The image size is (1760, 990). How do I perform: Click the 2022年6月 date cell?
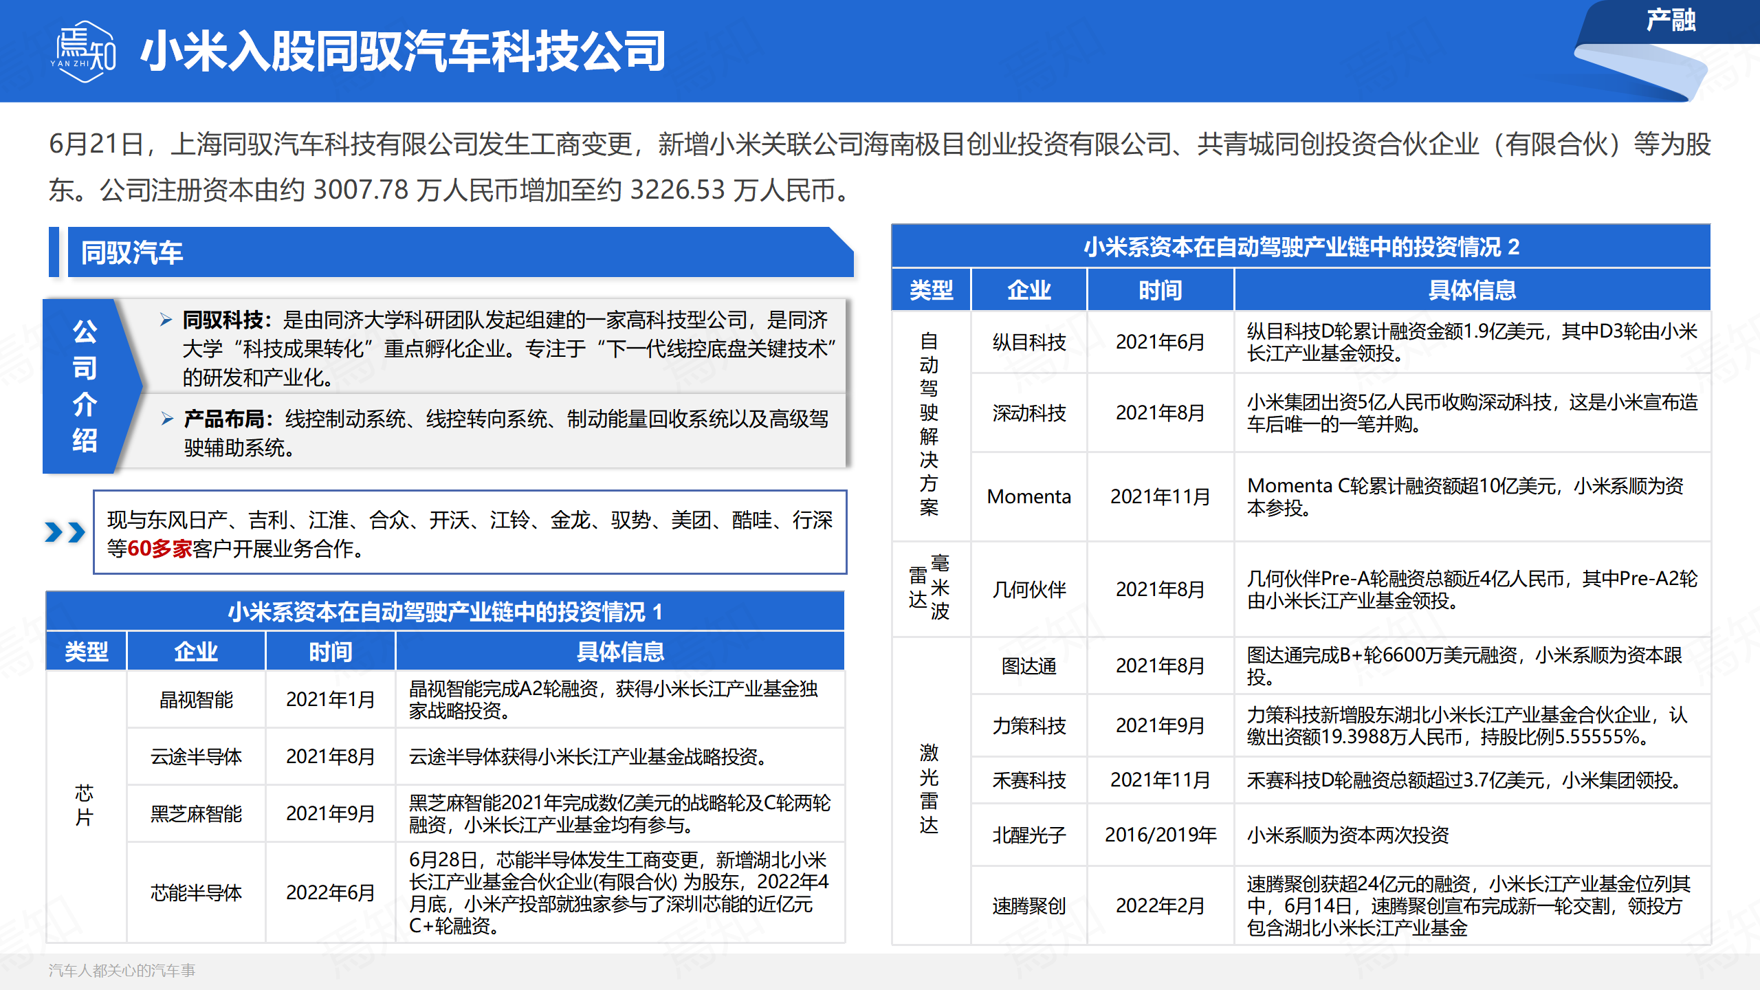(x=331, y=893)
